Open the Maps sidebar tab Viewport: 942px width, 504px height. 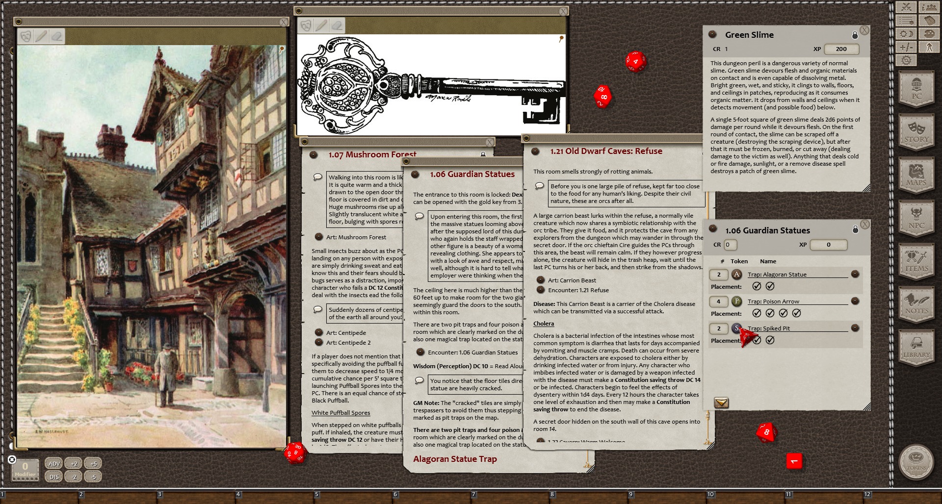tap(916, 176)
